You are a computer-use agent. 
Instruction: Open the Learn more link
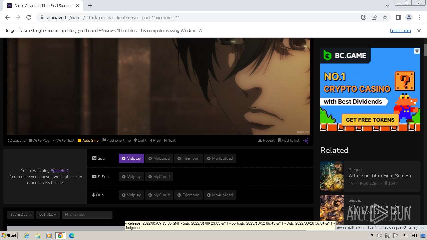400,30
